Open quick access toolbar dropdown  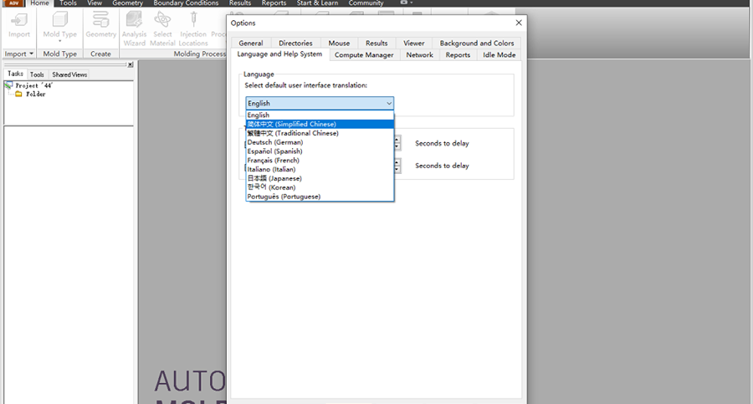point(412,3)
